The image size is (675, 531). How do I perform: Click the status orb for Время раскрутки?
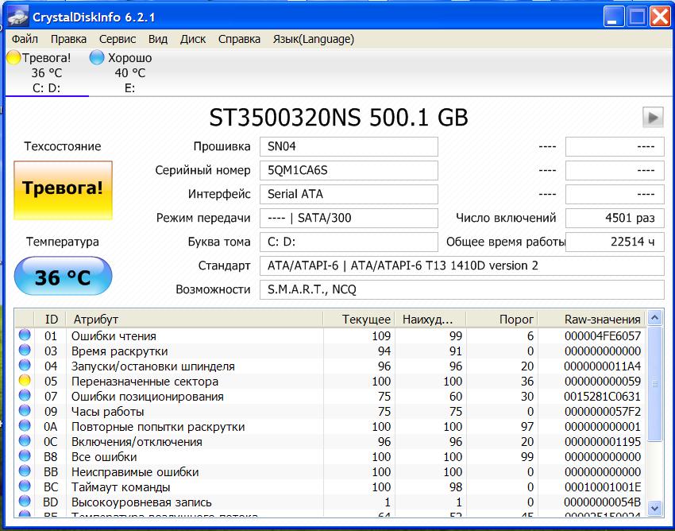coord(25,350)
